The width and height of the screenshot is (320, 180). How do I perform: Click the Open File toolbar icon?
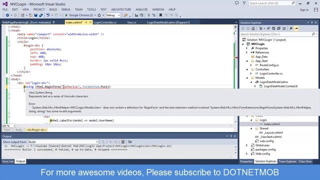tap(30, 15)
